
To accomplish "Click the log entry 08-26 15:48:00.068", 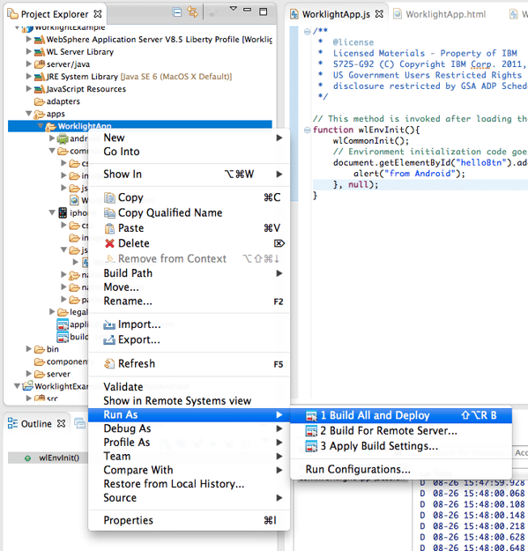I will coord(472,494).
